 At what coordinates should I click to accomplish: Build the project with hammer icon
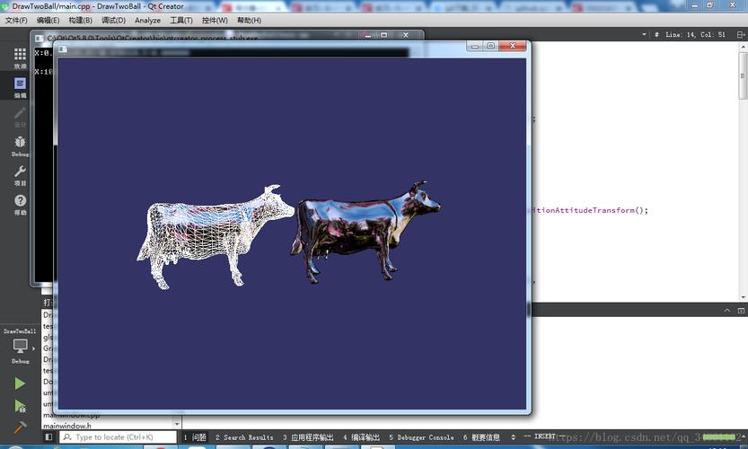(20, 427)
